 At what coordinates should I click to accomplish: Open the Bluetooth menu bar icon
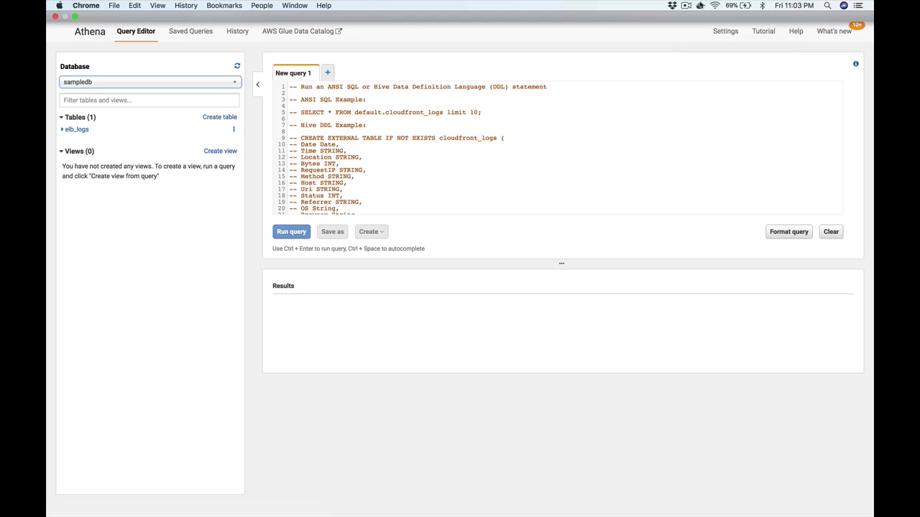tap(763, 6)
